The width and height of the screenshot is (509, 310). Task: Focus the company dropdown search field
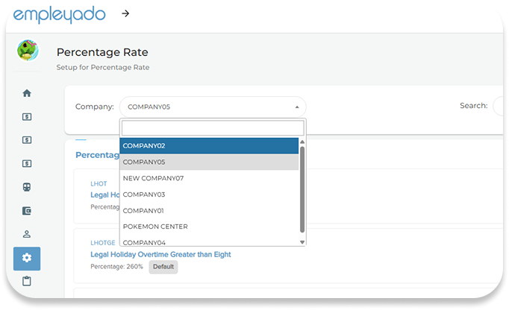(x=212, y=128)
